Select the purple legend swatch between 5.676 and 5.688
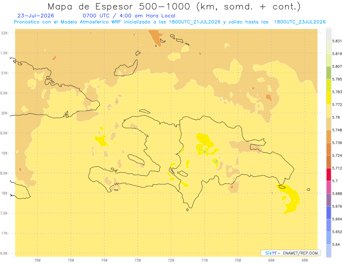Viewport: 342px width, 264px height. click(329, 200)
